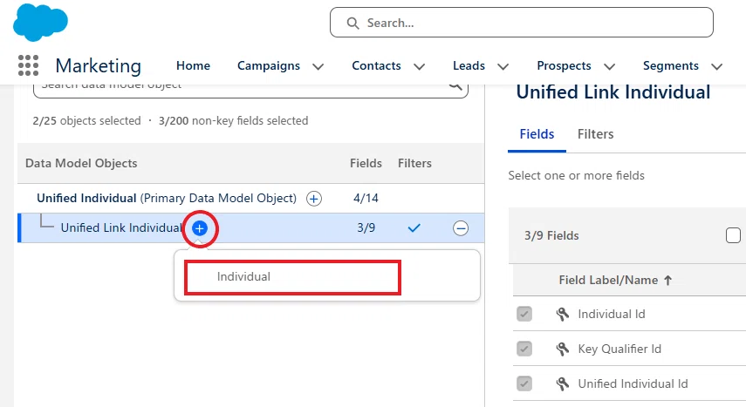Click the Data Model Objects column header

[x=81, y=163]
